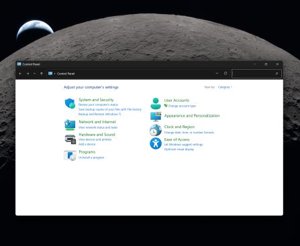The image size is (300, 246).
Task: Maximize the Control Panel window
Action: (266, 64)
